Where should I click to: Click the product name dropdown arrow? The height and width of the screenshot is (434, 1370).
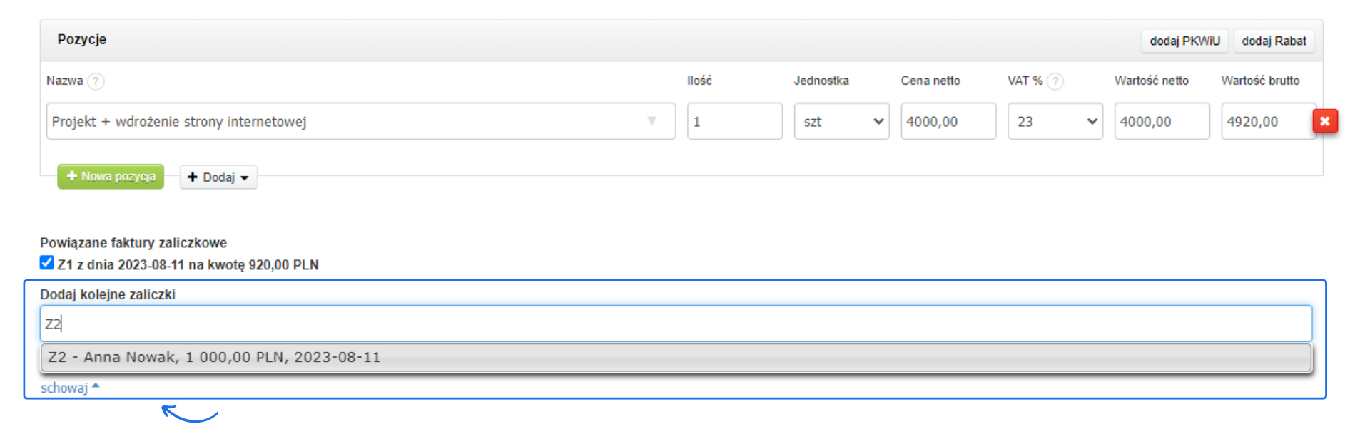(651, 121)
